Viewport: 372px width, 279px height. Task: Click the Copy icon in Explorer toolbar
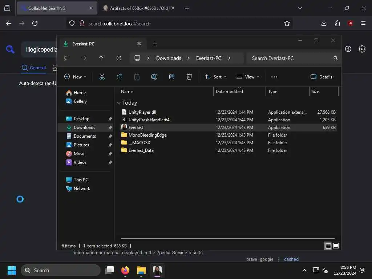click(119, 77)
